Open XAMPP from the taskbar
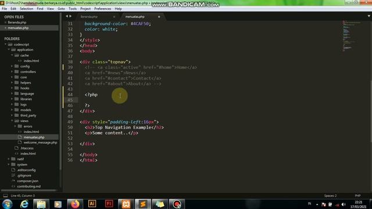 [126, 204]
